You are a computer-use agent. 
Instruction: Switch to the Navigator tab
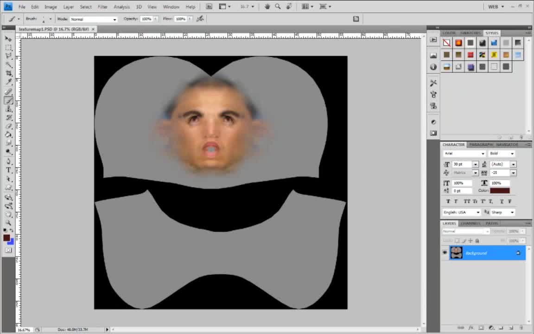coord(507,145)
